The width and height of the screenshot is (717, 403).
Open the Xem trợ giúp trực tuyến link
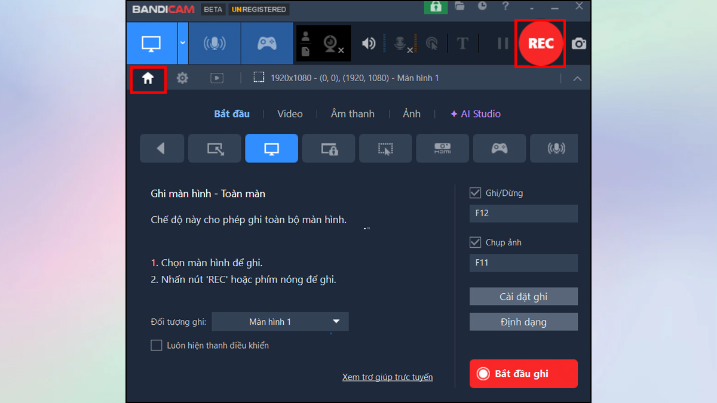click(x=387, y=377)
